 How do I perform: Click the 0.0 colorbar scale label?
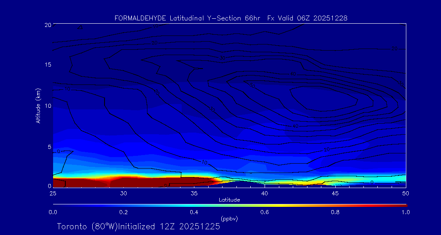click(x=53, y=212)
